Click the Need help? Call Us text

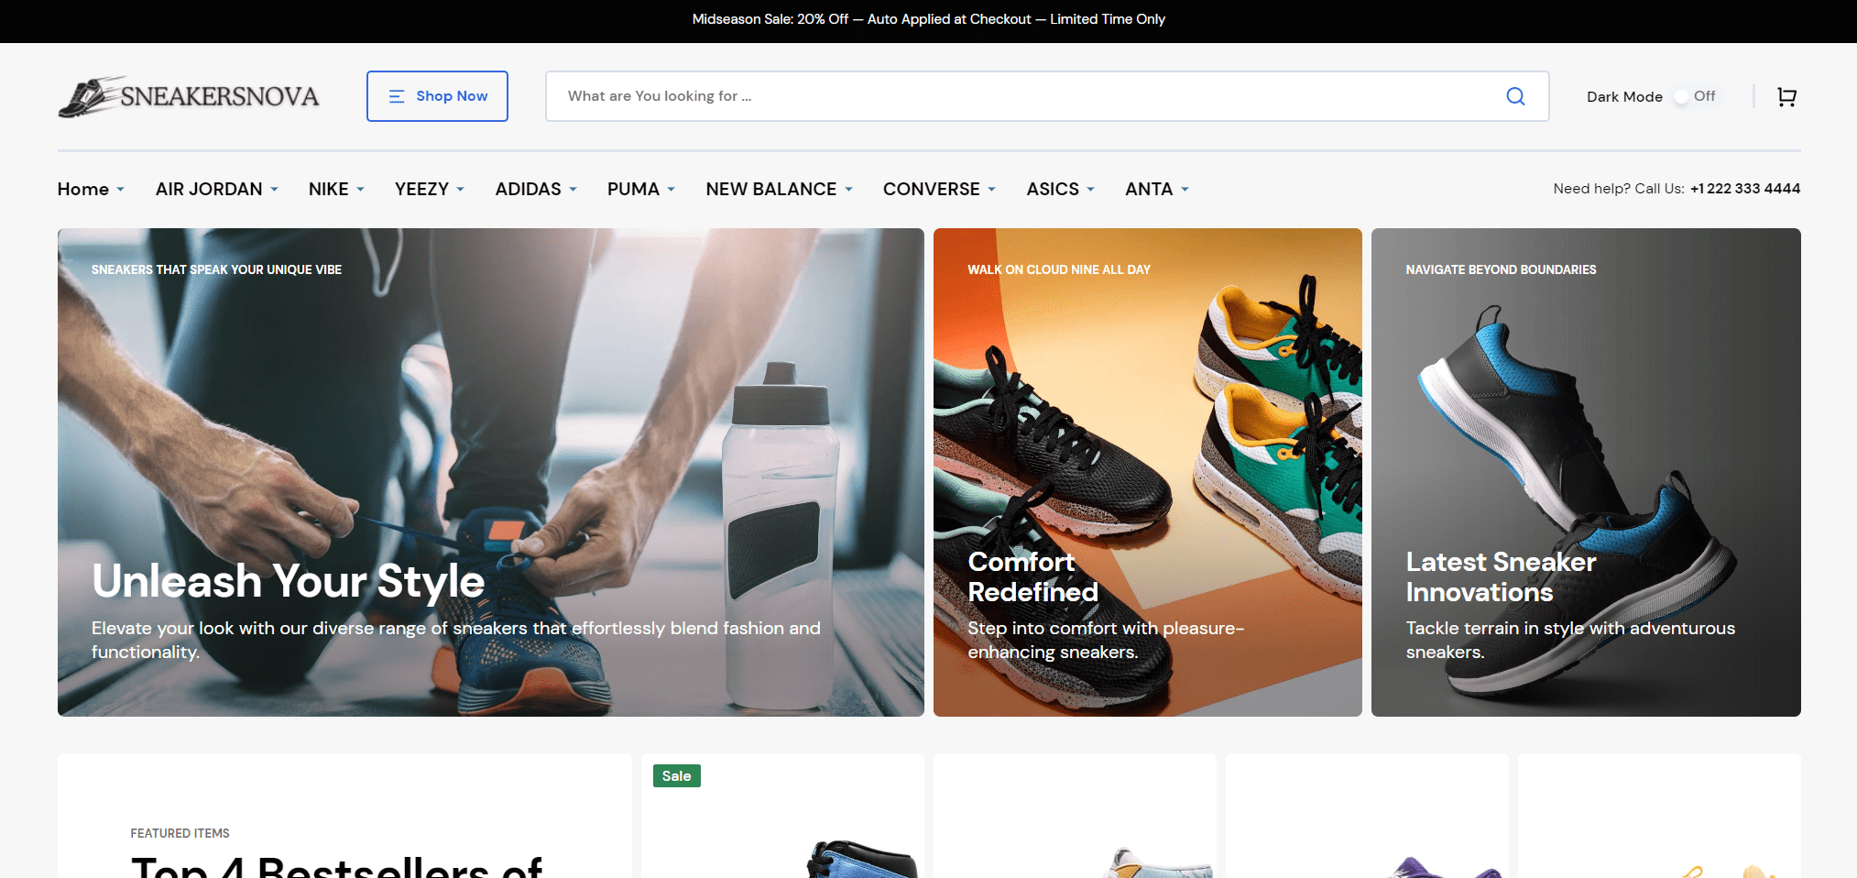pos(1619,189)
